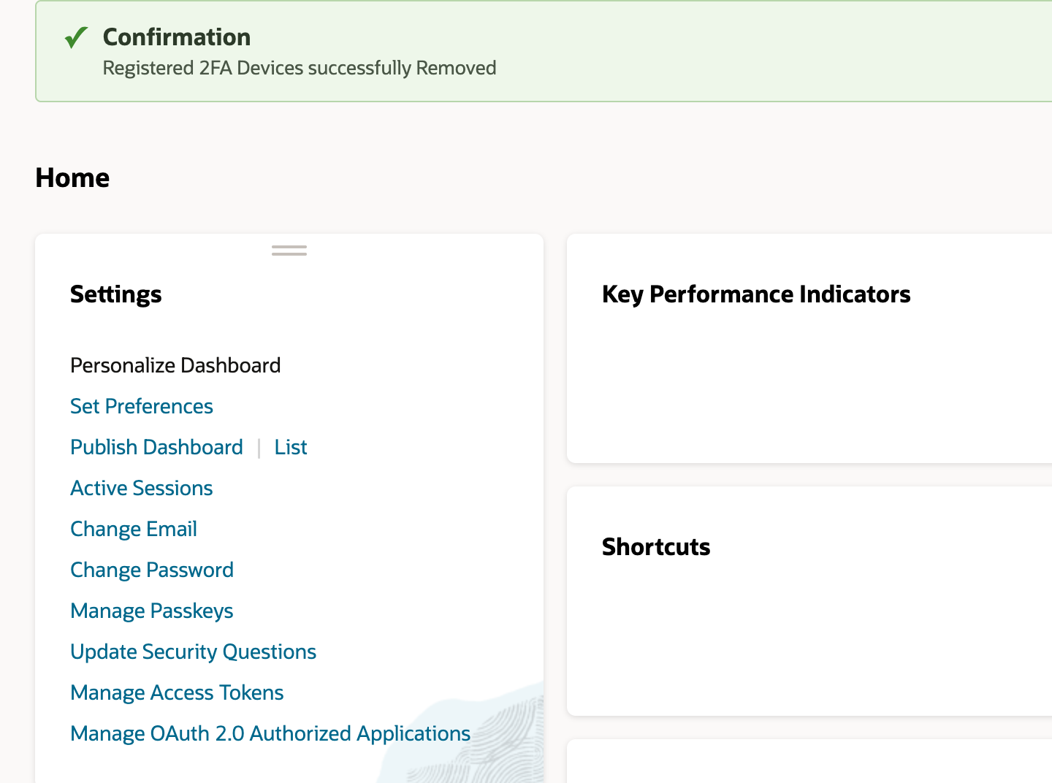The image size is (1052, 783).
Task: Click the Key Performance Indicators heading
Action: click(x=756, y=294)
